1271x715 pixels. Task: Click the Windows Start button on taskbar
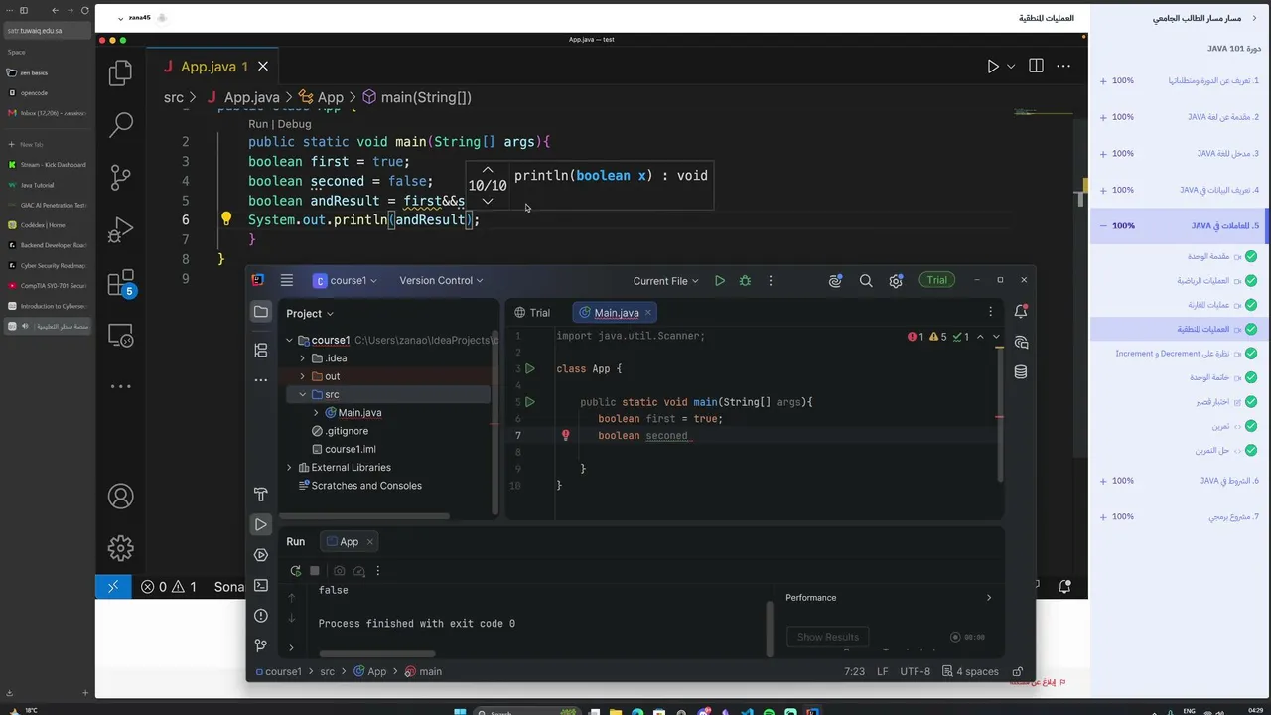[x=460, y=711]
